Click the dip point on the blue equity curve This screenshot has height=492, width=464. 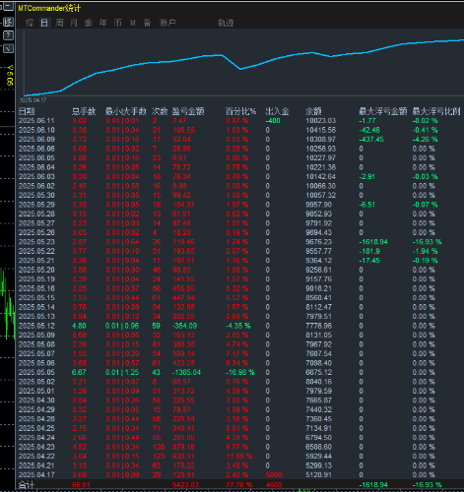click(240, 69)
